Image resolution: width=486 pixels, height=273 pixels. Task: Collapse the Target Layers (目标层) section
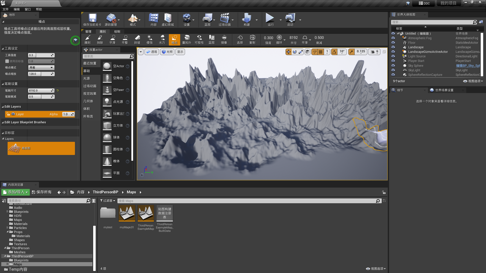pos(3,133)
